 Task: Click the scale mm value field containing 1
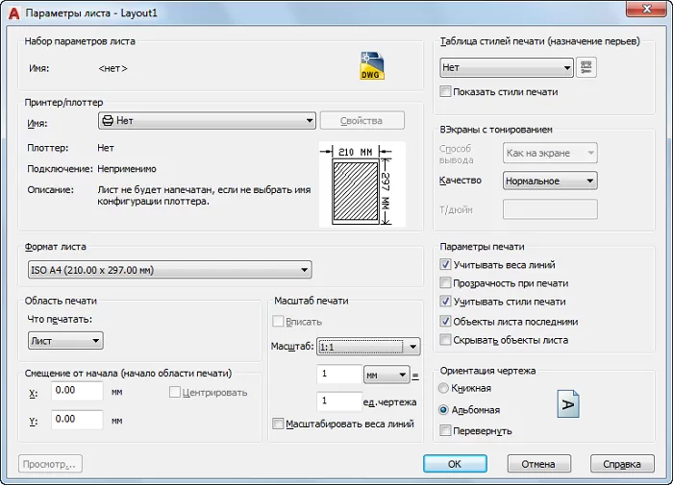pos(339,374)
